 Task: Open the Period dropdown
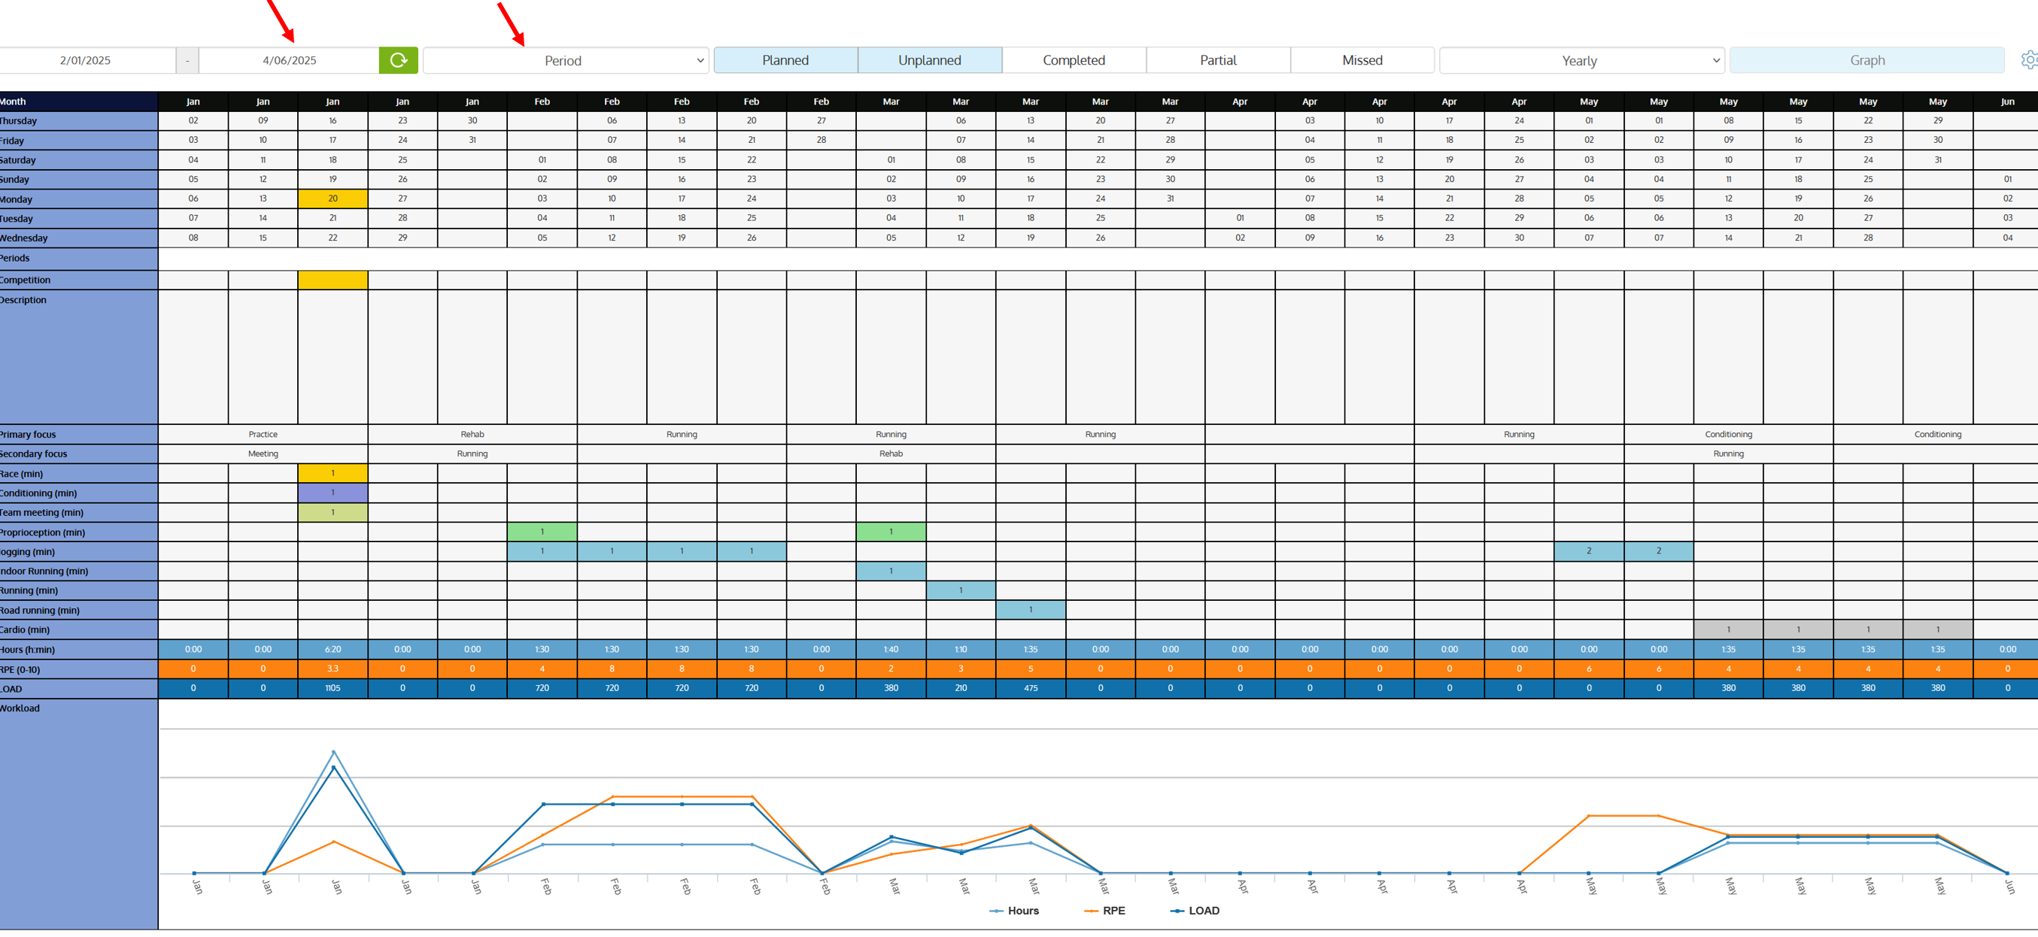(564, 61)
